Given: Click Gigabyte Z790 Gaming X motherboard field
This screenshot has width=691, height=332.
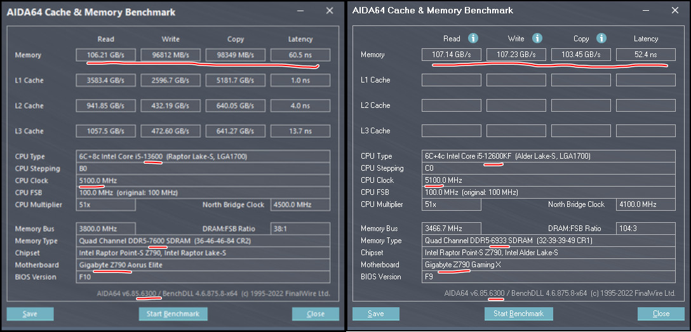Looking at the screenshot, I should [549, 265].
